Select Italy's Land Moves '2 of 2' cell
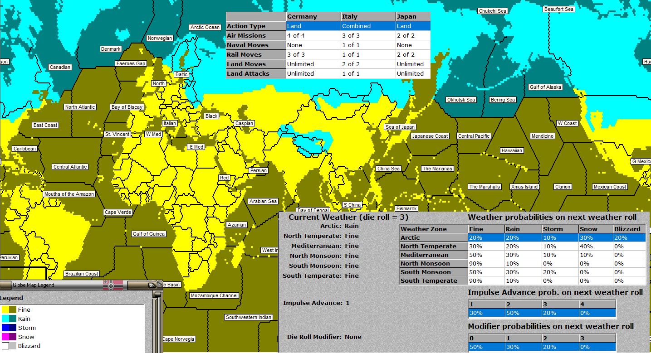Image resolution: width=651 pixels, height=353 pixels. (x=368, y=64)
